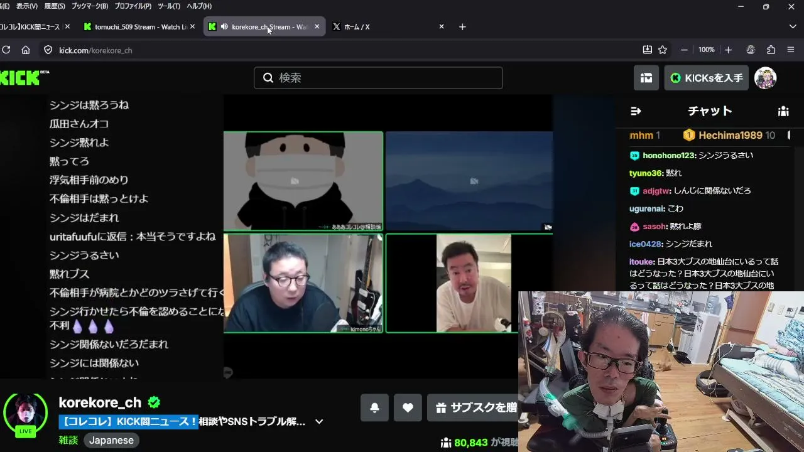Show the chat user list
Viewport: 804px width, 452px height.
[x=783, y=111]
